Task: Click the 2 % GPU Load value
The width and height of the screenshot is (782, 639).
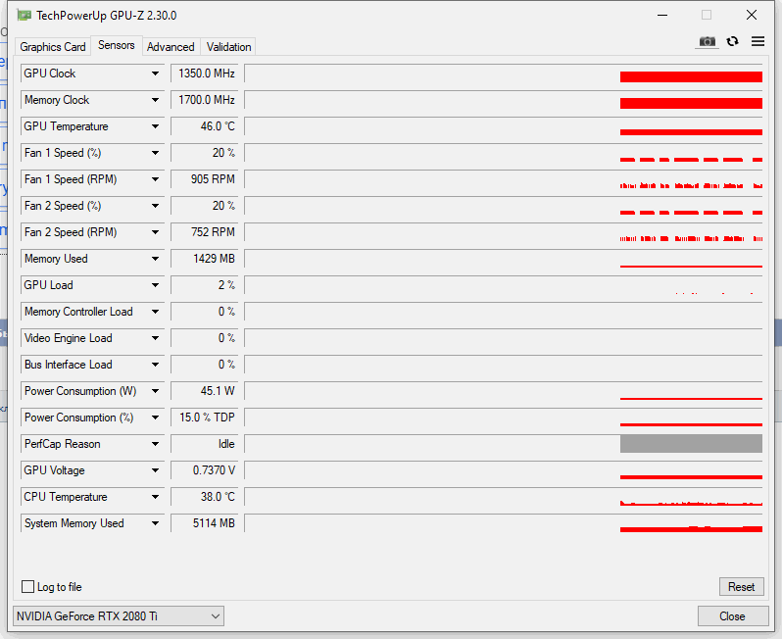Action: click(205, 285)
